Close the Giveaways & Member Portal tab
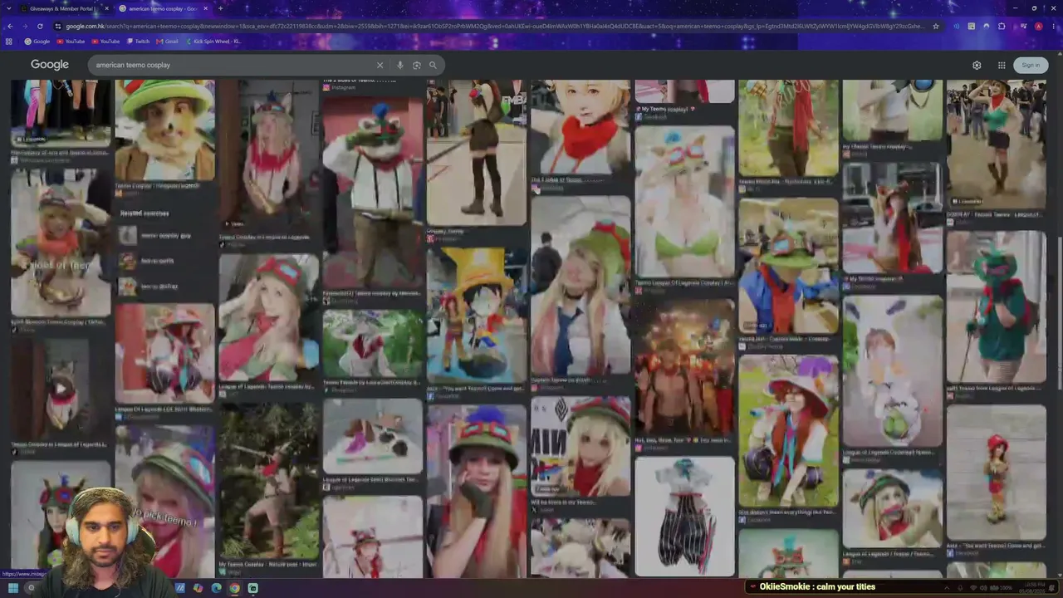The image size is (1063, 598). tap(106, 8)
